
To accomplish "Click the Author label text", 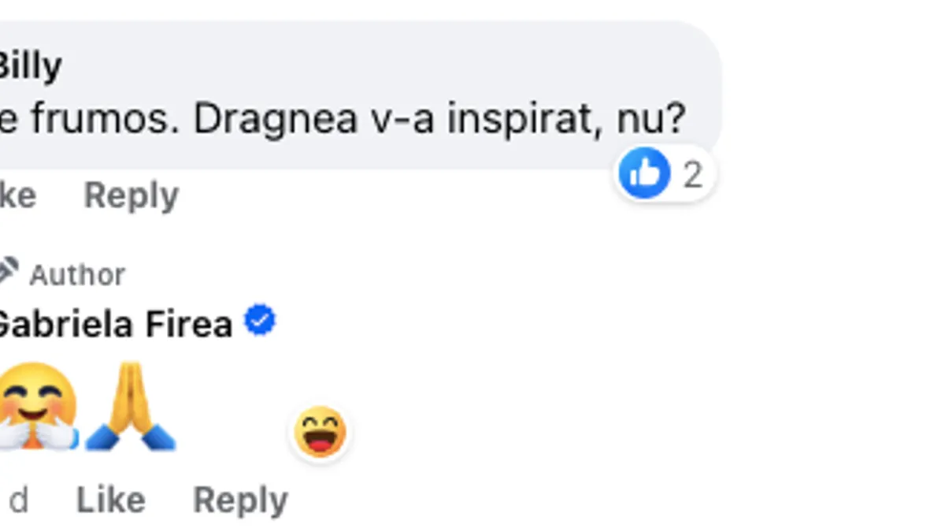I will tap(77, 275).
